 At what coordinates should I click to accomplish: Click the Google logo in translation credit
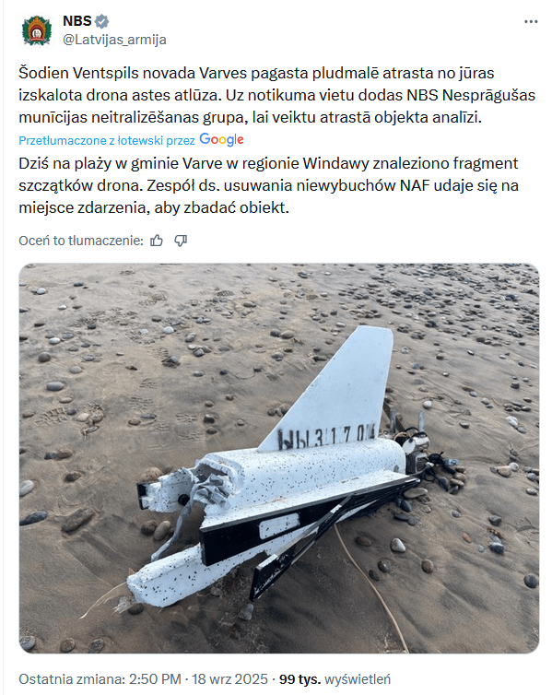coord(221,139)
